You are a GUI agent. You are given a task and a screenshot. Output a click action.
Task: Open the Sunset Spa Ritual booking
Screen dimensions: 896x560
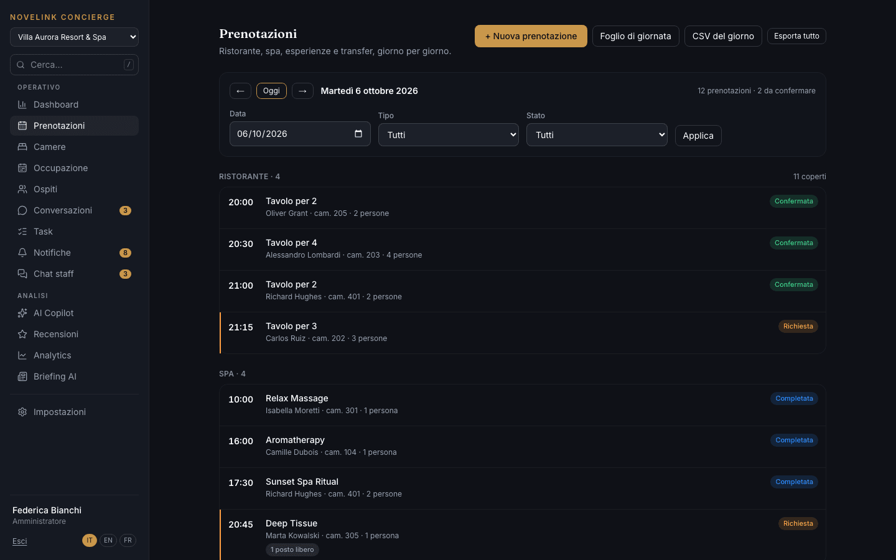pos(523,488)
